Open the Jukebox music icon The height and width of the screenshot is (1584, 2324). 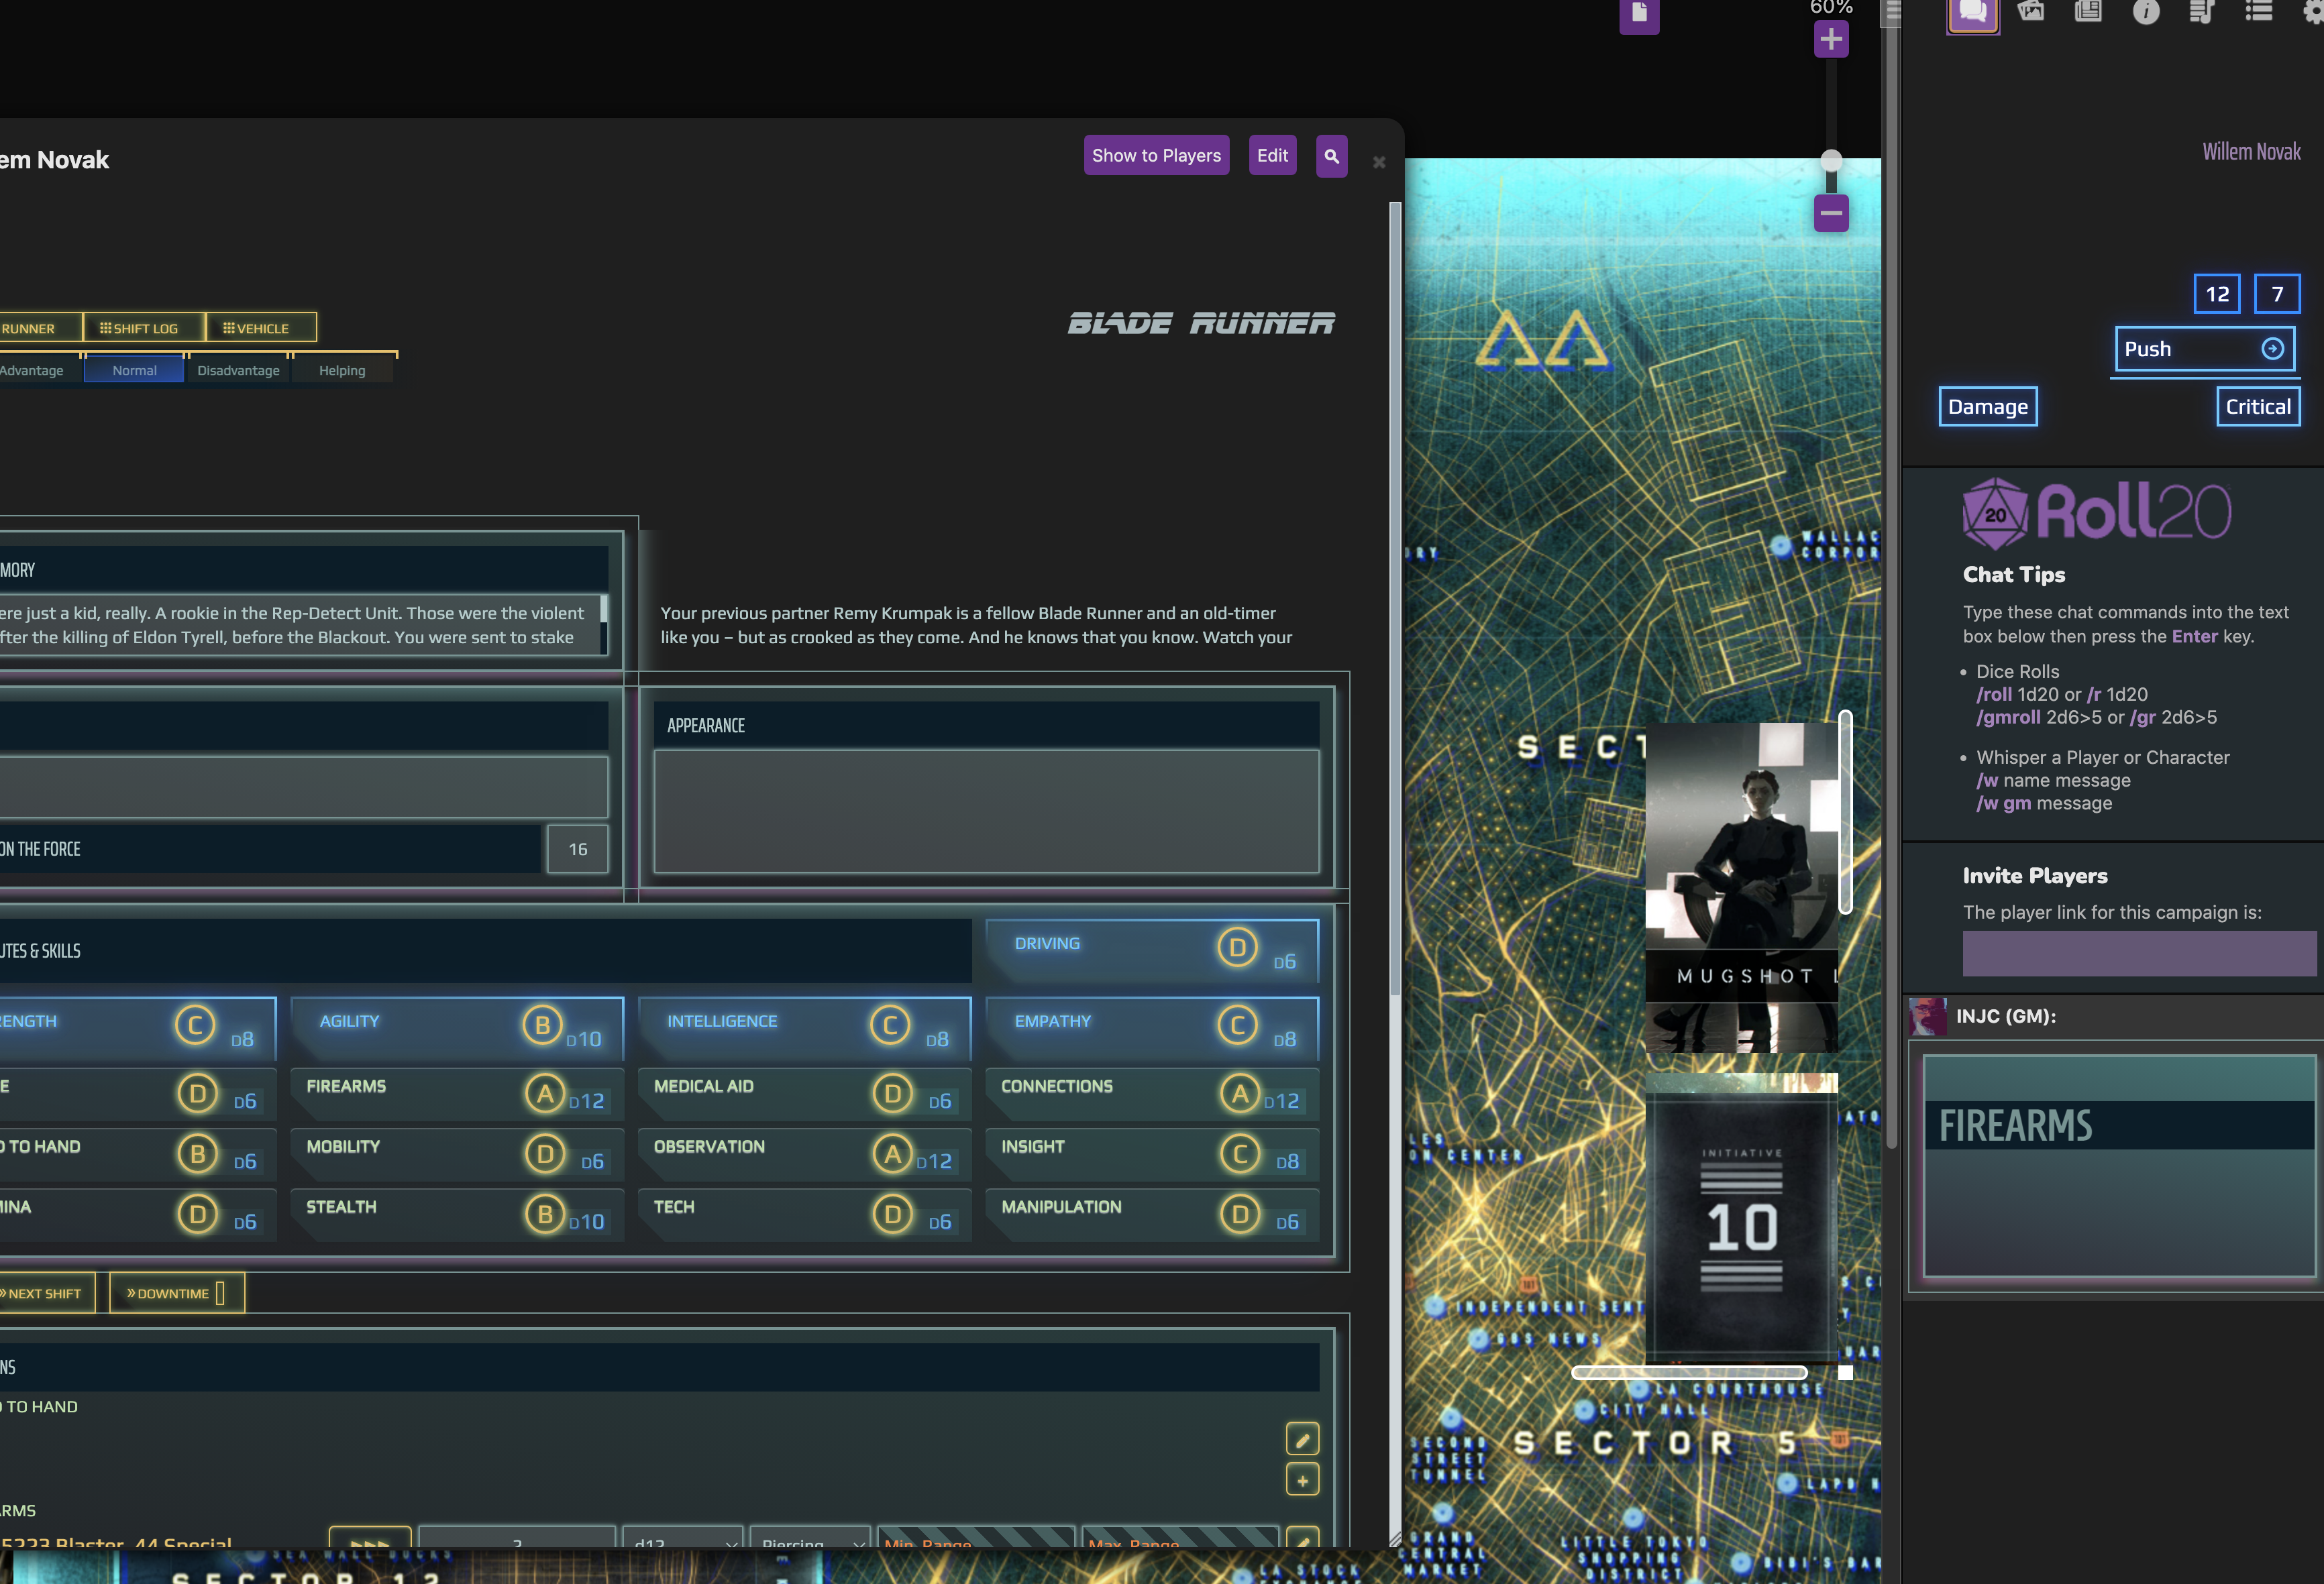click(x=2201, y=11)
